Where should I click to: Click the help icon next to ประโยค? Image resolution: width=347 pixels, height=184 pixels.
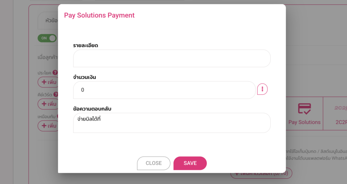pos(55,73)
